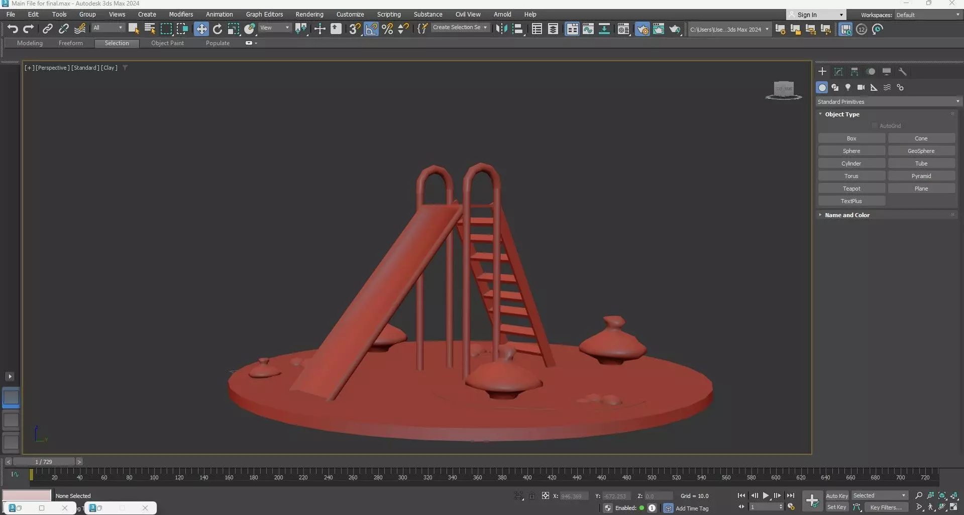Toggle the Ribbon display button
The image size is (964, 515).
[572, 29]
